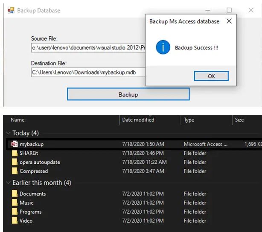The image size is (262, 232).
Task: Click the Destination File: label
Action: [x=49, y=63]
